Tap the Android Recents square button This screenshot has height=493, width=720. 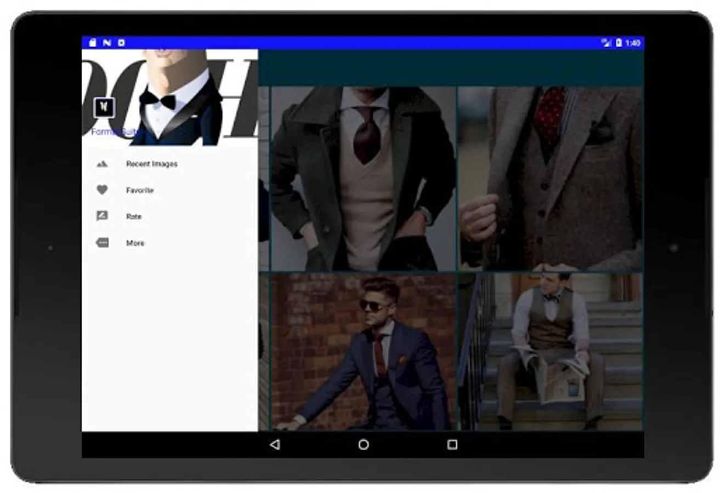point(452,445)
